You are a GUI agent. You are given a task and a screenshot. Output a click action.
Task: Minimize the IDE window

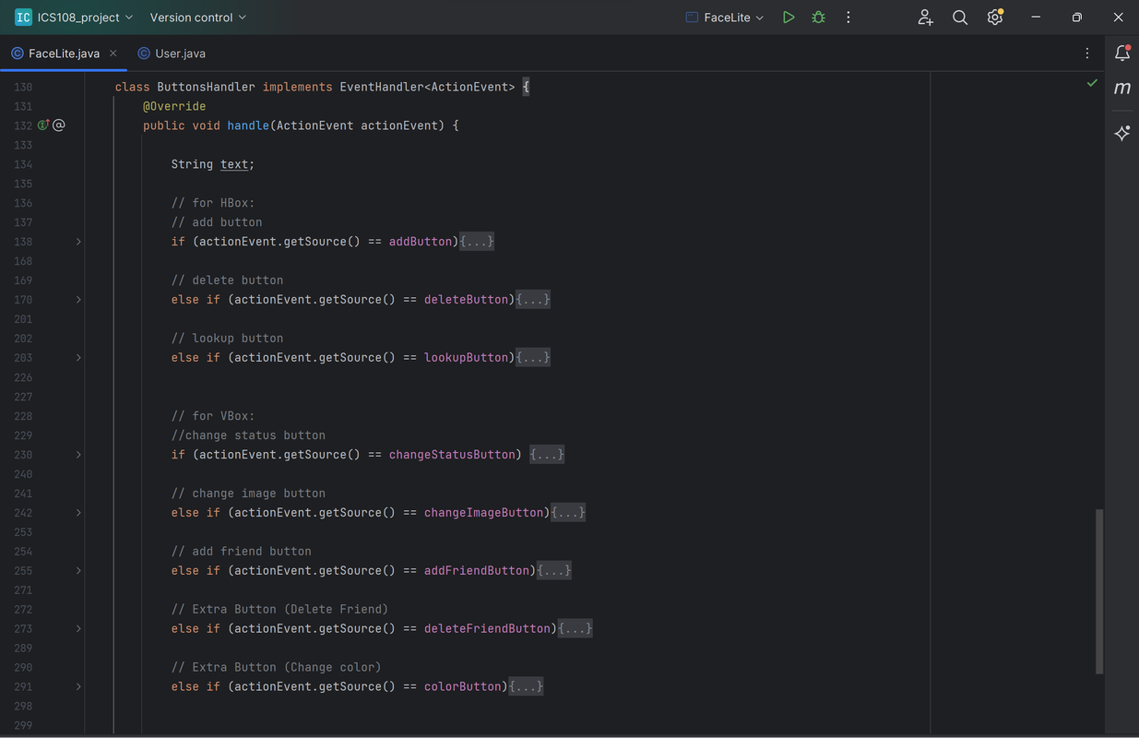click(1036, 18)
